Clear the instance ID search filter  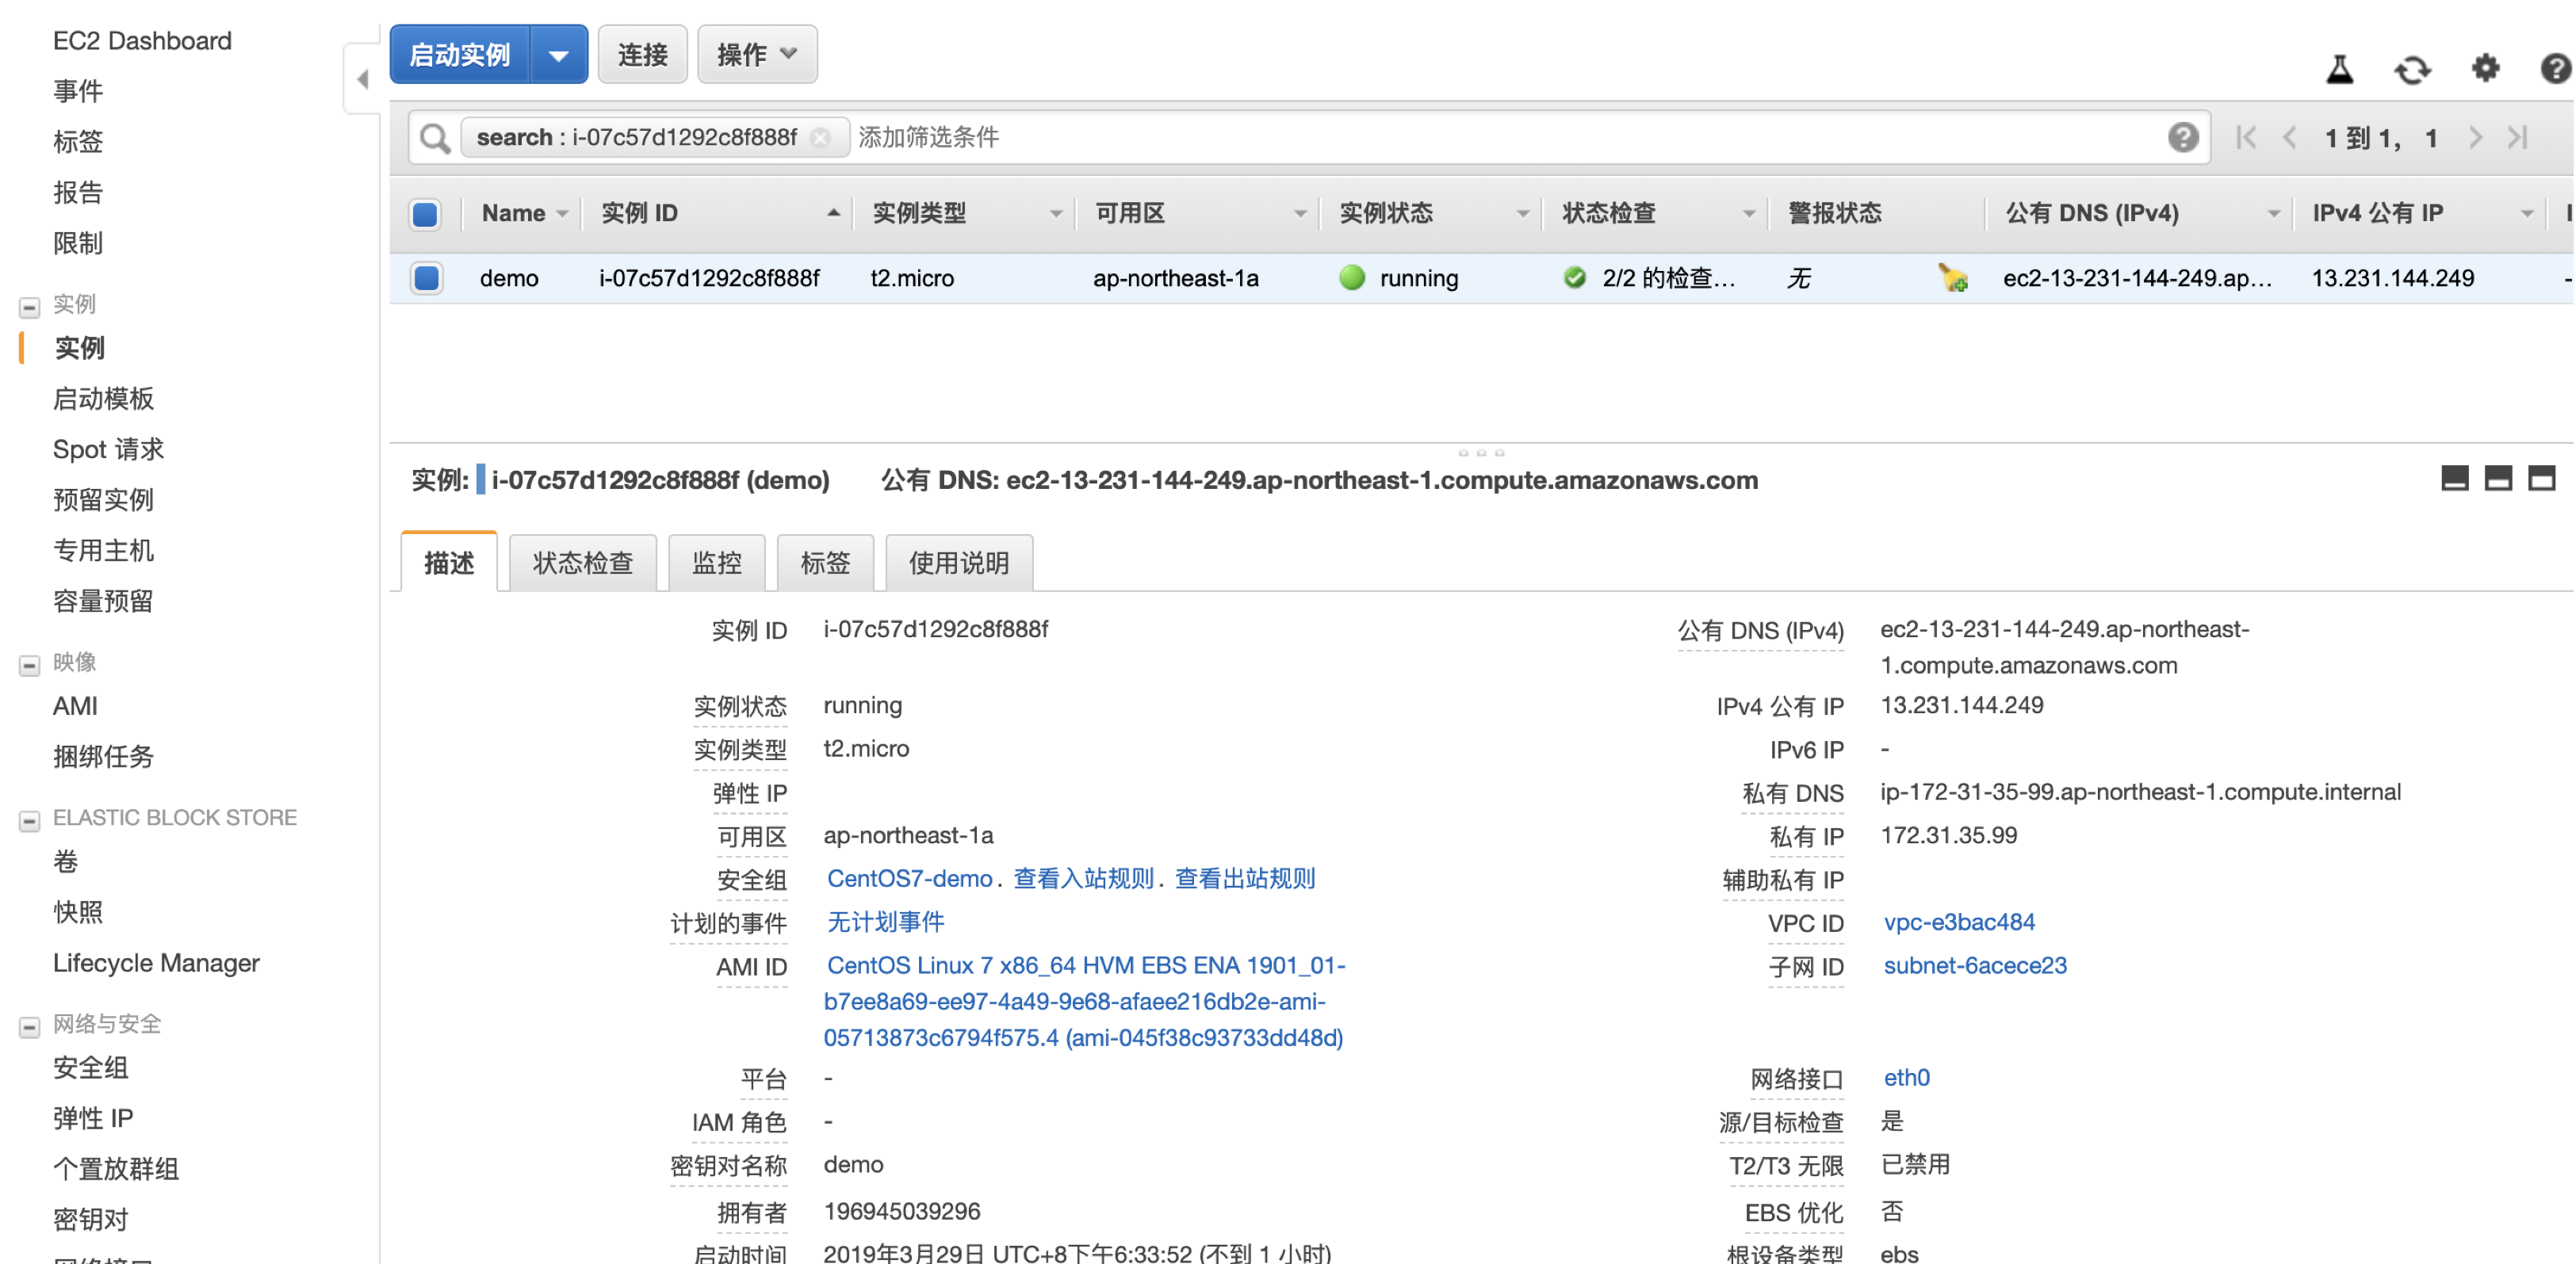pyautogui.click(x=821, y=138)
